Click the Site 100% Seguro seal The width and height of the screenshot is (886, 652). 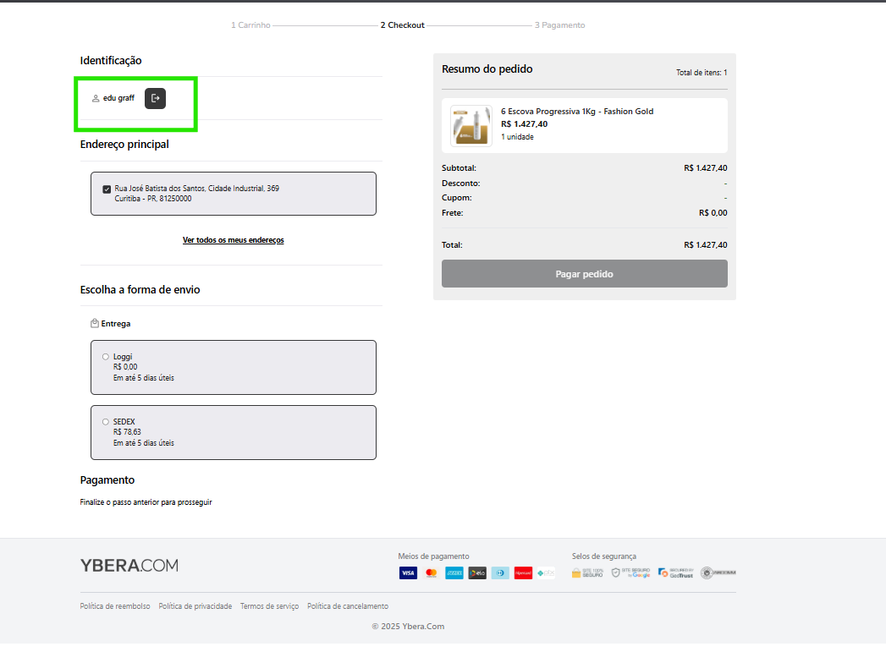click(x=587, y=573)
